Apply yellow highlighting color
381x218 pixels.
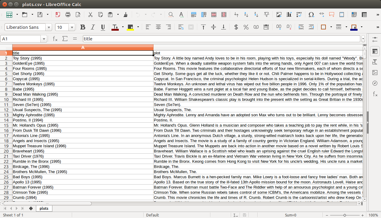(x=130, y=27)
